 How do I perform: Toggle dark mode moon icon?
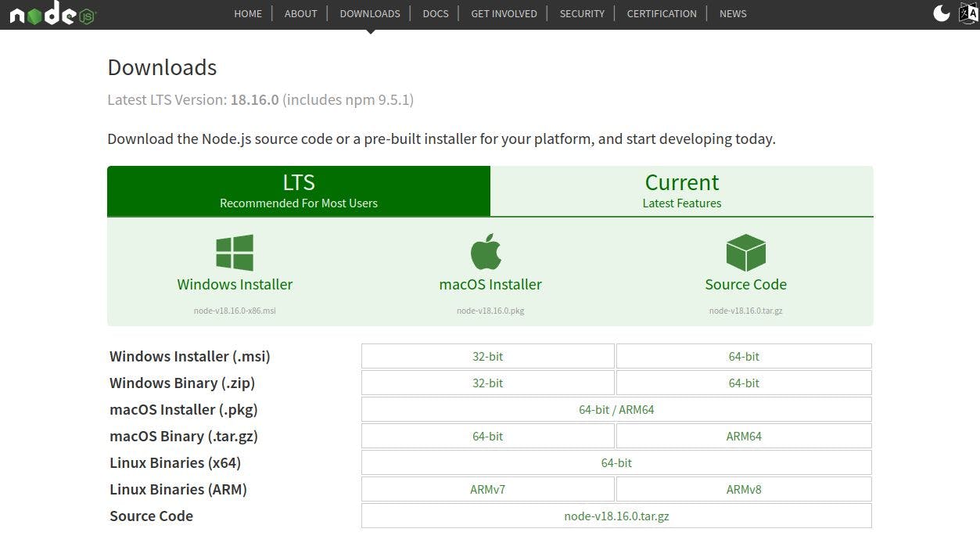tap(942, 13)
